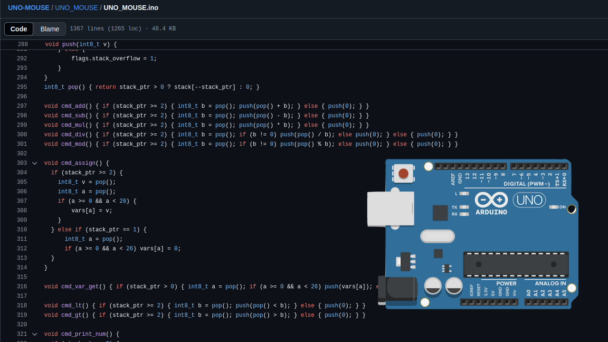608x342 pixels.
Task: Click the silver USB port on the board
Action: tap(390, 209)
